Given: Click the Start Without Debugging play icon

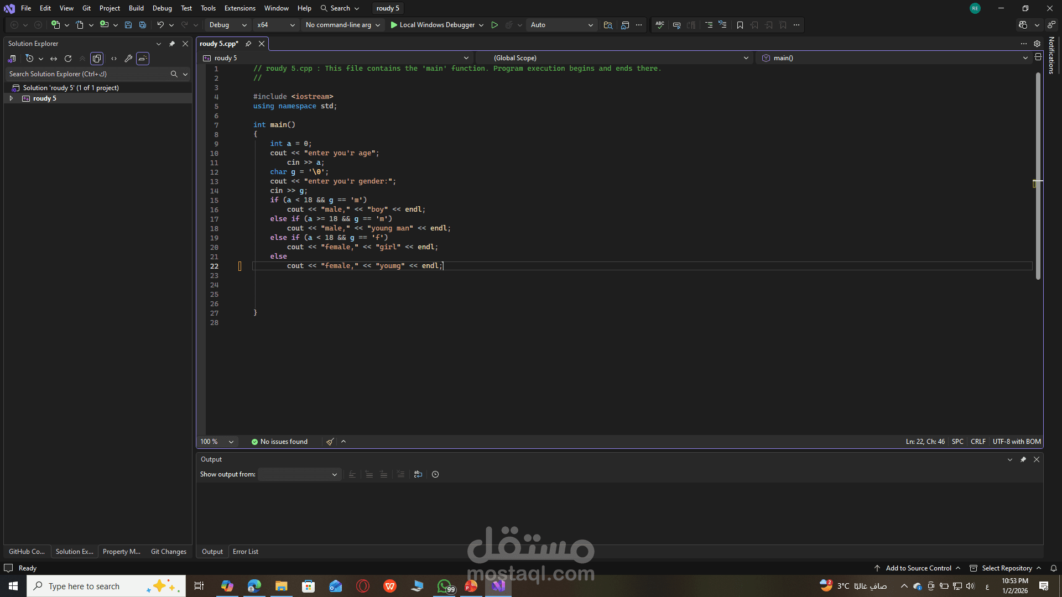Looking at the screenshot, I should pos(494,25).
